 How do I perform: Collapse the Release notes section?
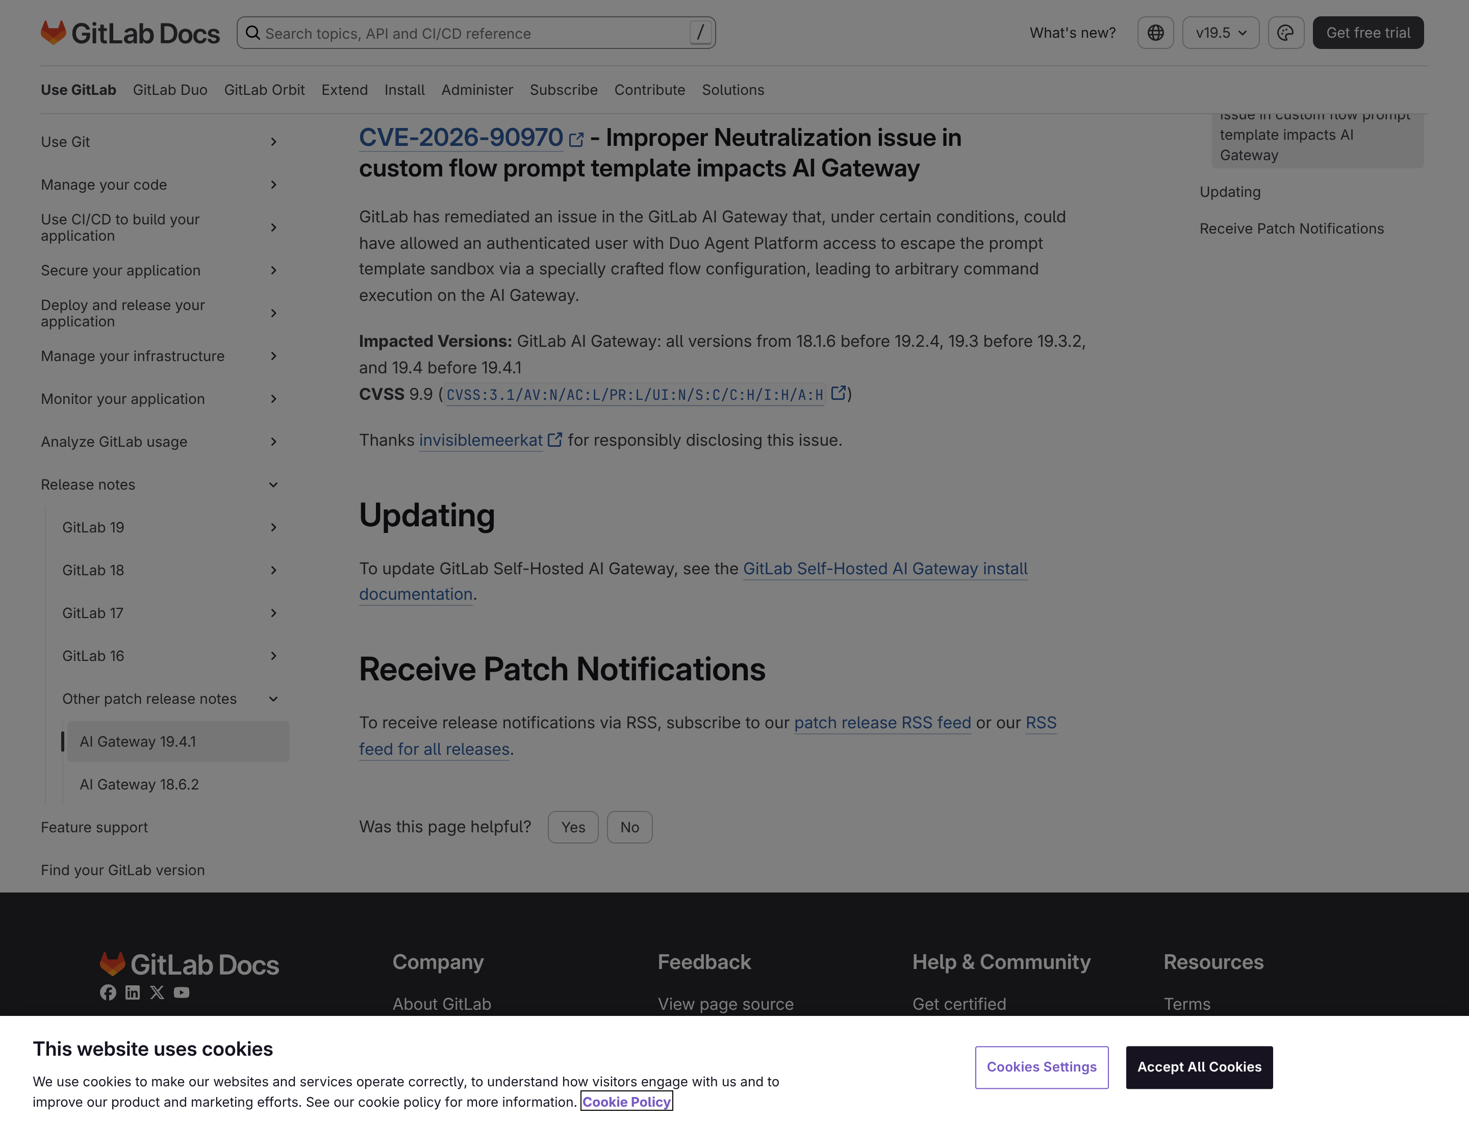click(x=273, y=485)
